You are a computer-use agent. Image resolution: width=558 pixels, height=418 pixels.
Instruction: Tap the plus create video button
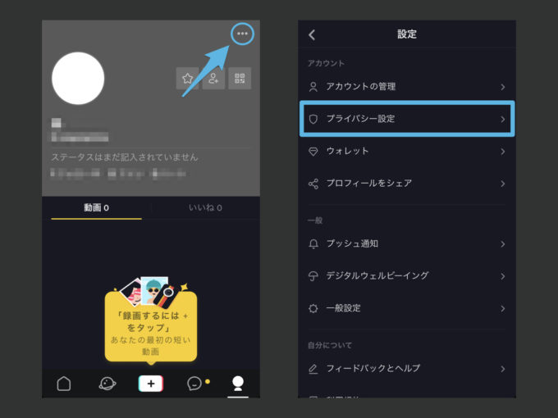click(x=151, y=384)
